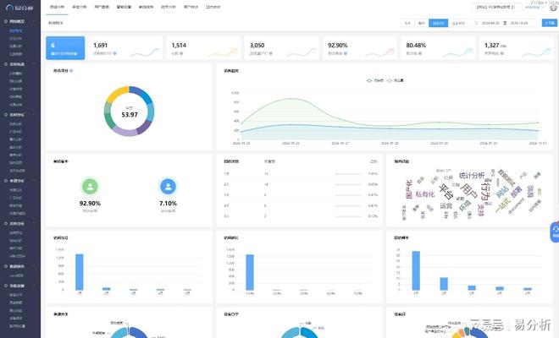
Task: Click the info icon in the 92.90% summary card
Action: pos(346,53)
